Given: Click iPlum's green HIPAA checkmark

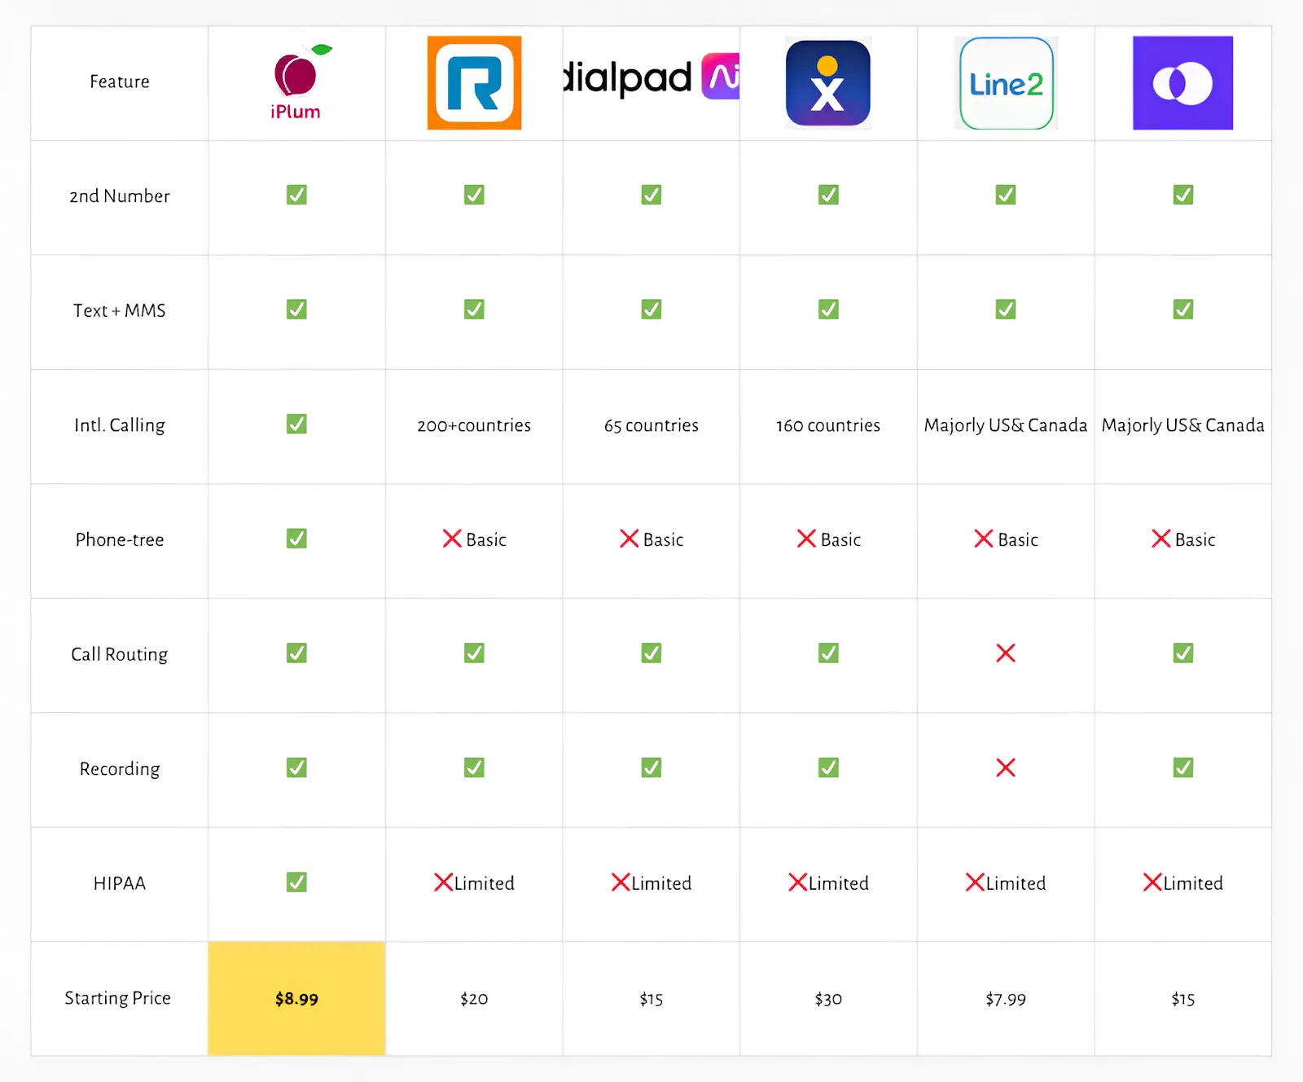Looking at the screenshot, I should [x=296, y=882].
